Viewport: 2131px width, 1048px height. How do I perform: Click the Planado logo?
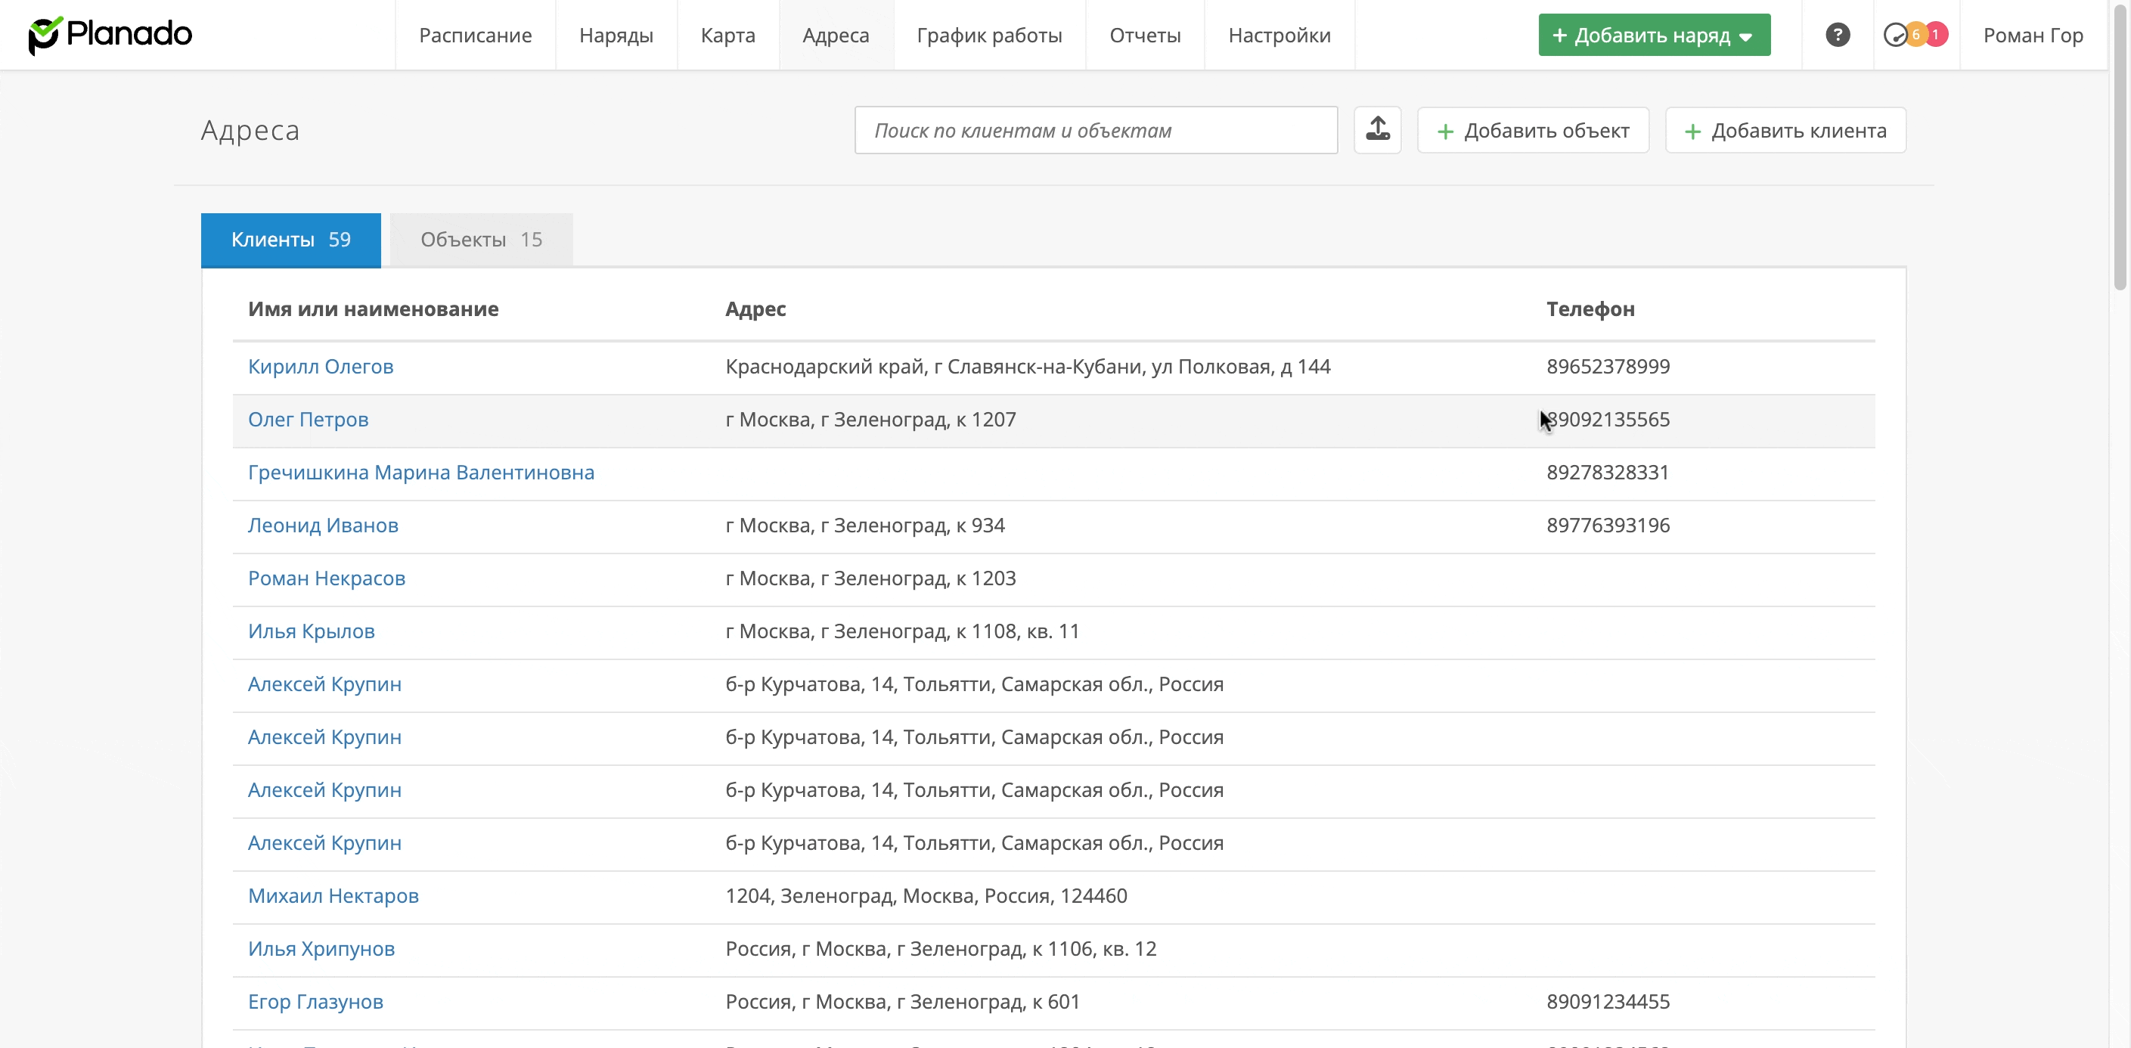pyautogui.click(x=110, y=35)
